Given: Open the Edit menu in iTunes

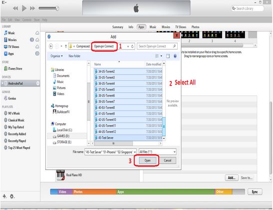Looking at the screenshot, I should click(x=10, y=19).
